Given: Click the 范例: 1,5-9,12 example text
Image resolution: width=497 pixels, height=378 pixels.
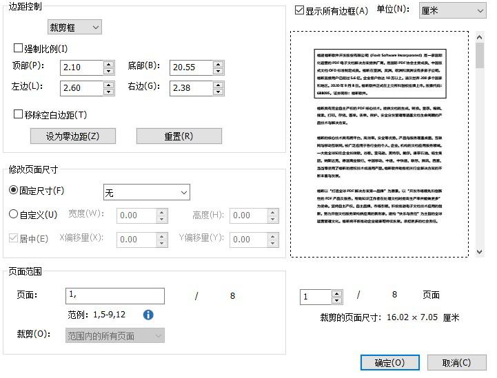Looking at the screenshot, I should coord(97,315).
